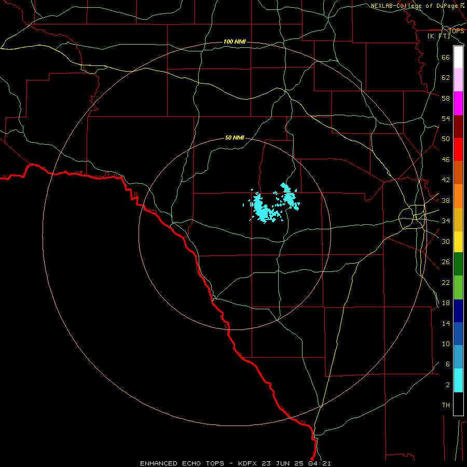Image resolution: width=467 pixels, height=467 pixels.
Task: Click the yellow highway loop around the city
Action: click(x=411, y=217)
